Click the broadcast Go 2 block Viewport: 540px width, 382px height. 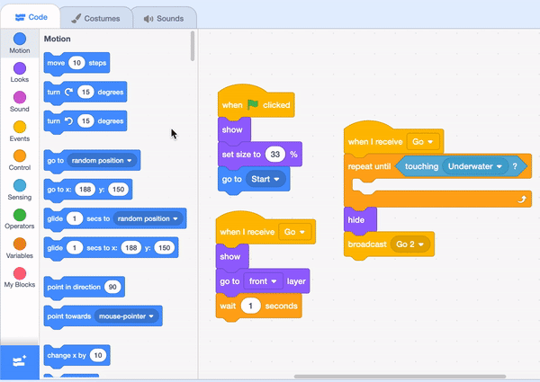[389, 244]
